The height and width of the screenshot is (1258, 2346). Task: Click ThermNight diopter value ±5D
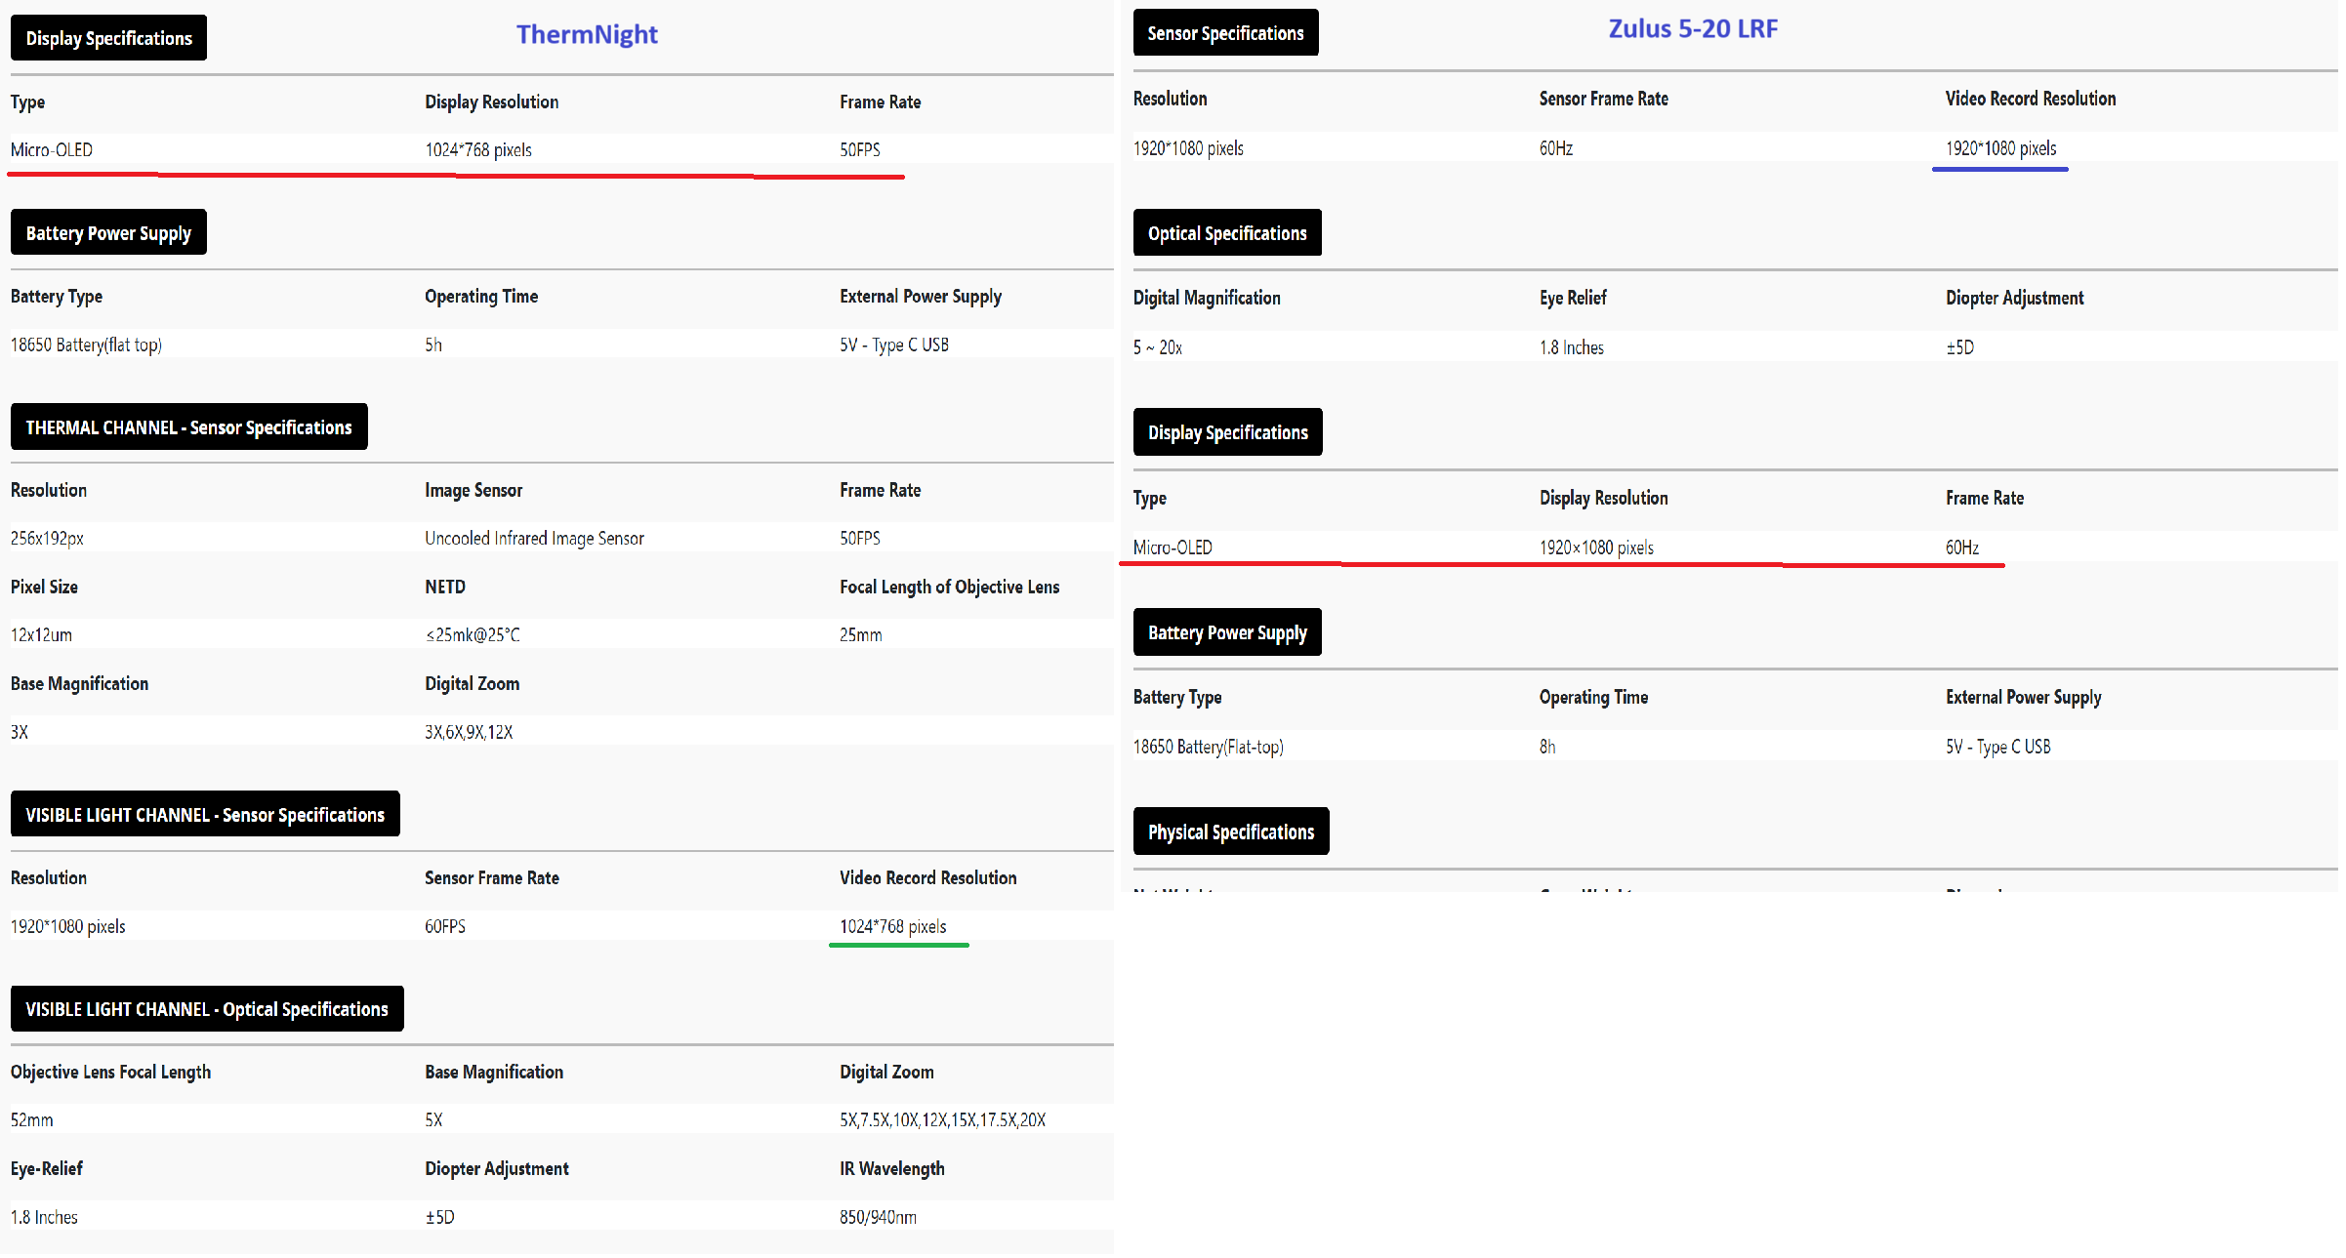point(440,1217)
